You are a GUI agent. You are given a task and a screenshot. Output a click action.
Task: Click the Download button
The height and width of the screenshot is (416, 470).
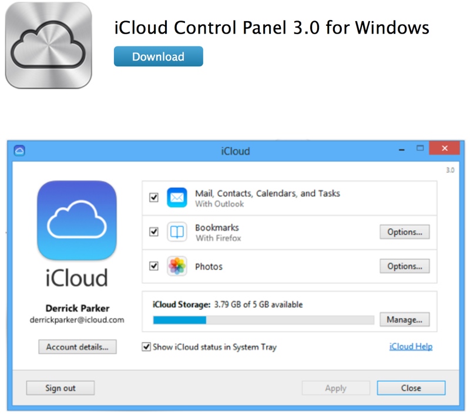coord(158,56)
